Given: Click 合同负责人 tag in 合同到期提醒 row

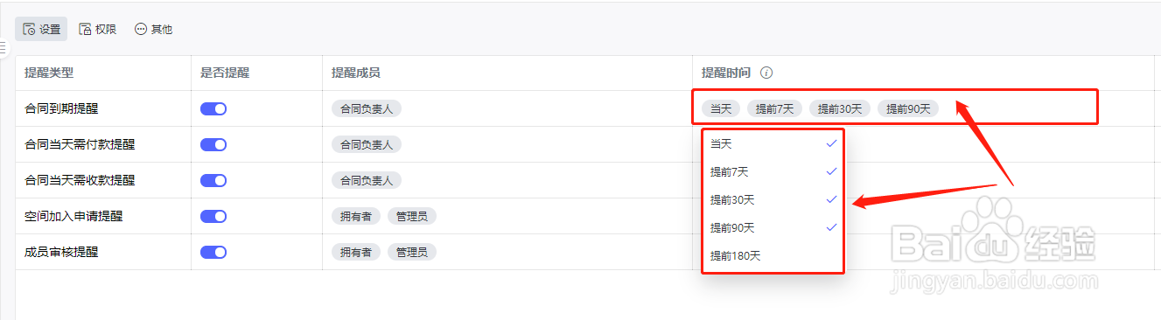Looking at the screenshot, I should coord(367,108).
